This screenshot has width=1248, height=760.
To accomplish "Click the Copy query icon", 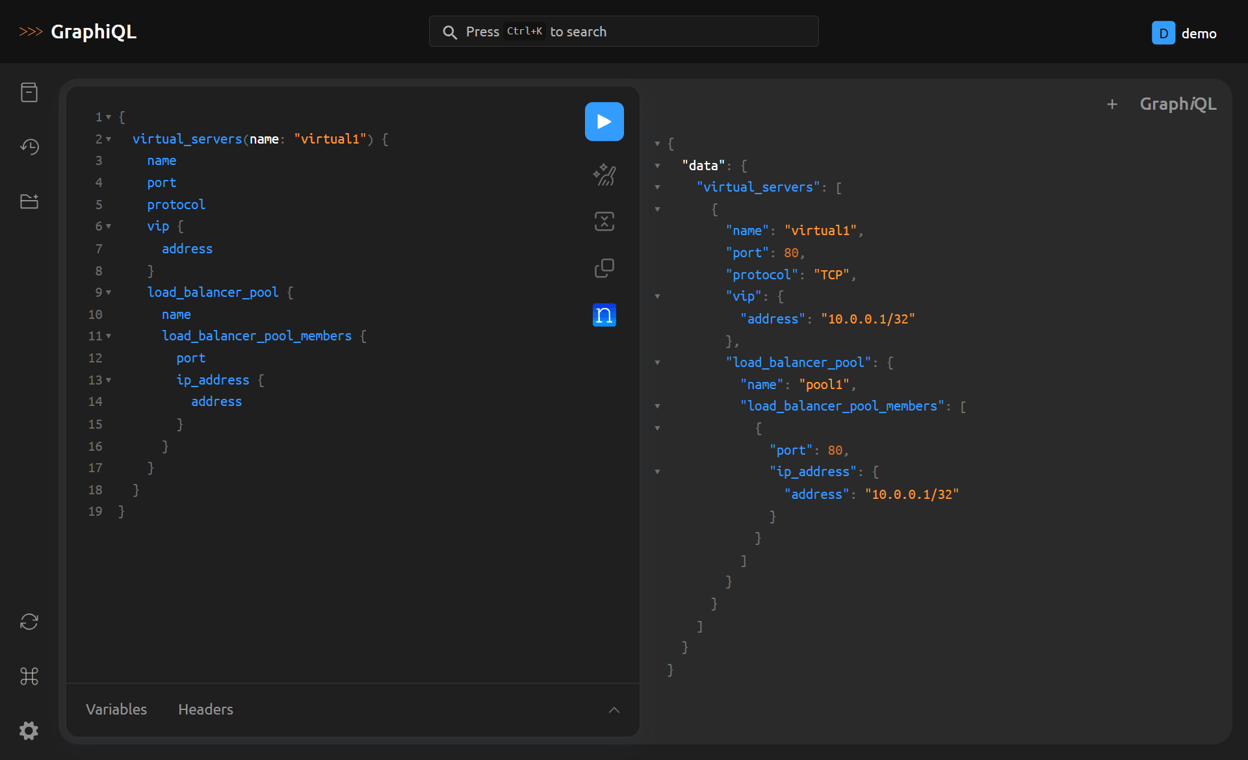I will point(604,268).
